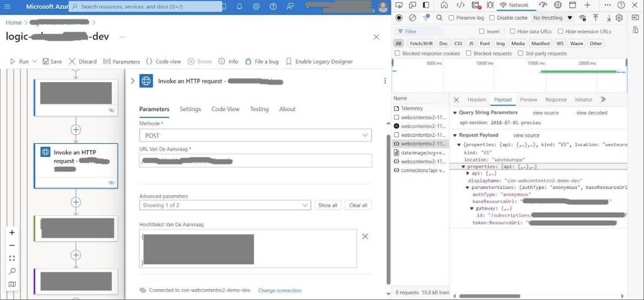The height and width of the screenshot is (300, 644).
Task: Toggle DevTools device emulation
Action: [x=413, y=5]
